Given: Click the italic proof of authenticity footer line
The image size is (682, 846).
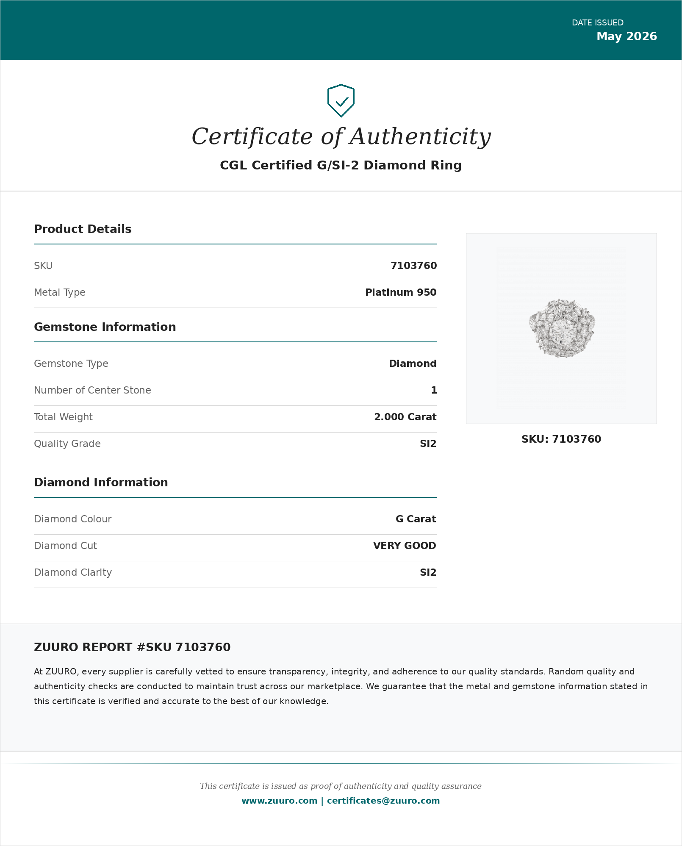Looking at the screenshot, I should coord(341,786).
